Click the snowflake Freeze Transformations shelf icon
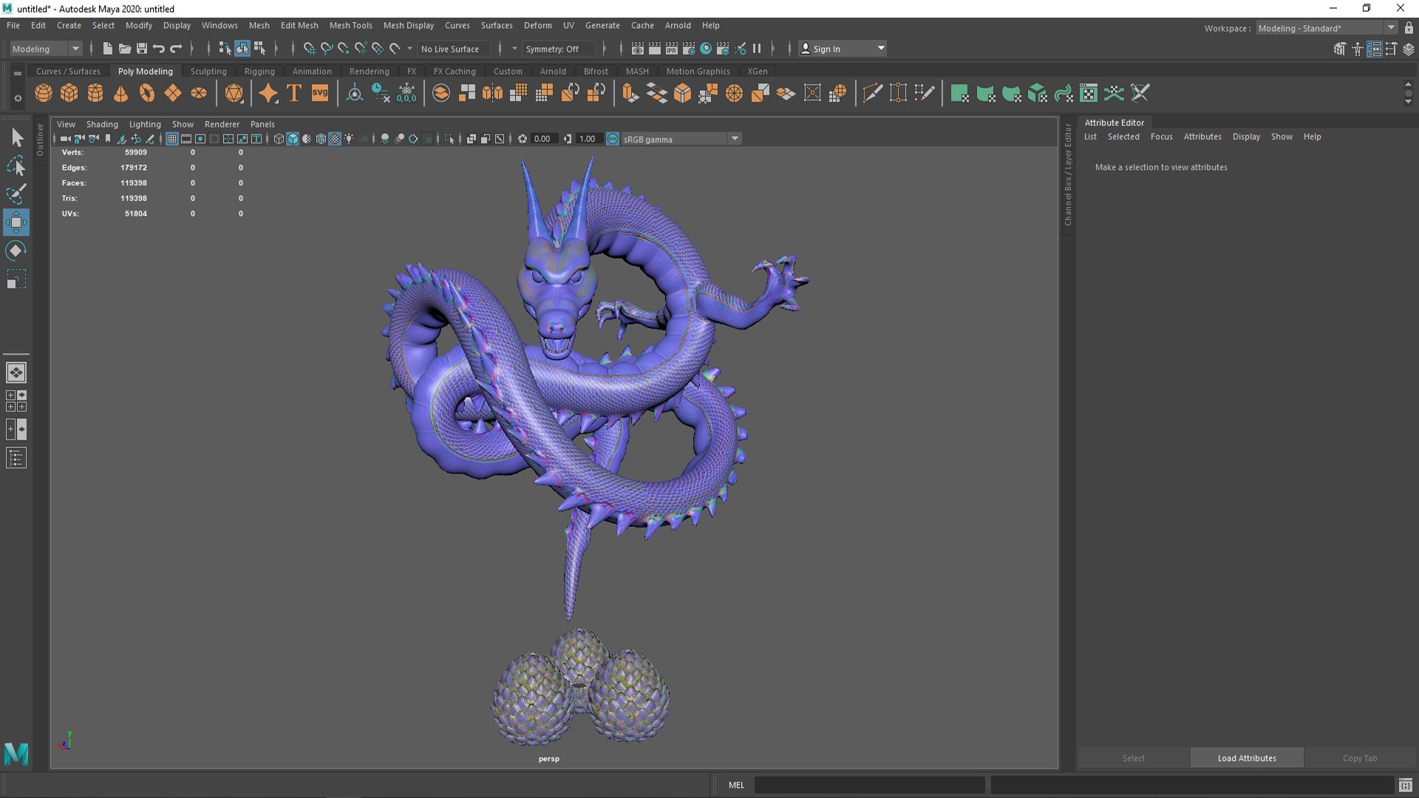This screenshot has width=1419, height=798. pos(406,93)
